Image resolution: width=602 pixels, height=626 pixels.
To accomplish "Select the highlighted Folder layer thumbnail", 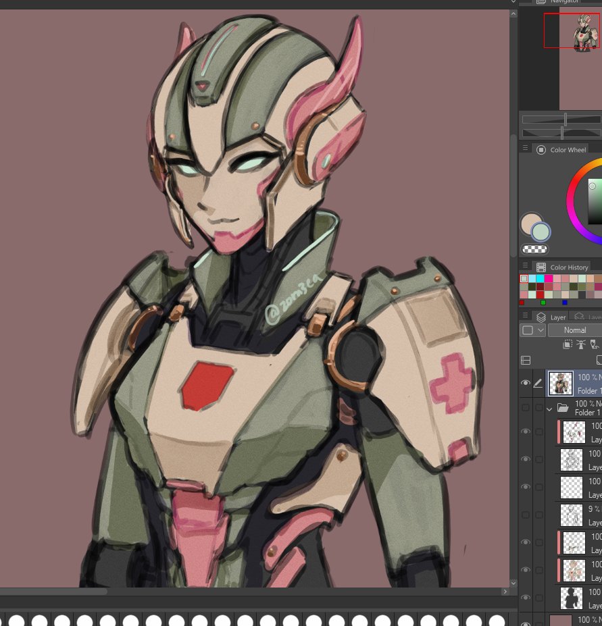I will point(561,383).
